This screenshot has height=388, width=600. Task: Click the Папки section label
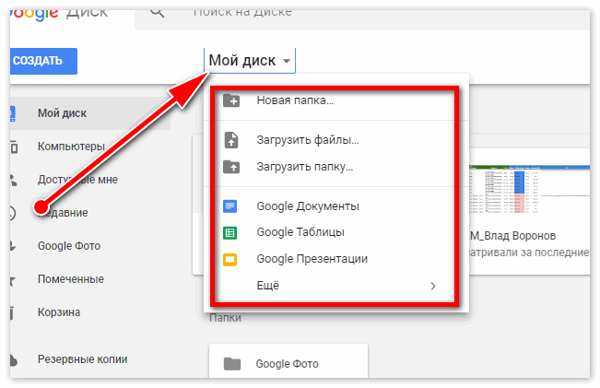pyautogui.click(x=226, y=318)
